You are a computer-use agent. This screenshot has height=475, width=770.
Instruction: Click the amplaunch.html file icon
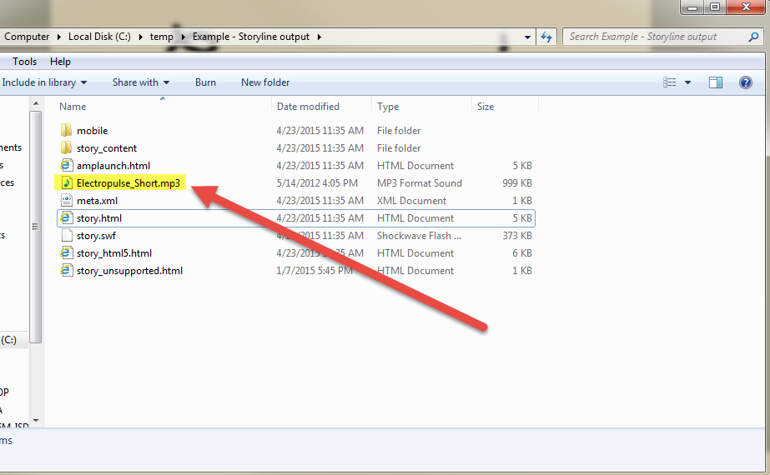tap(66, 165)
